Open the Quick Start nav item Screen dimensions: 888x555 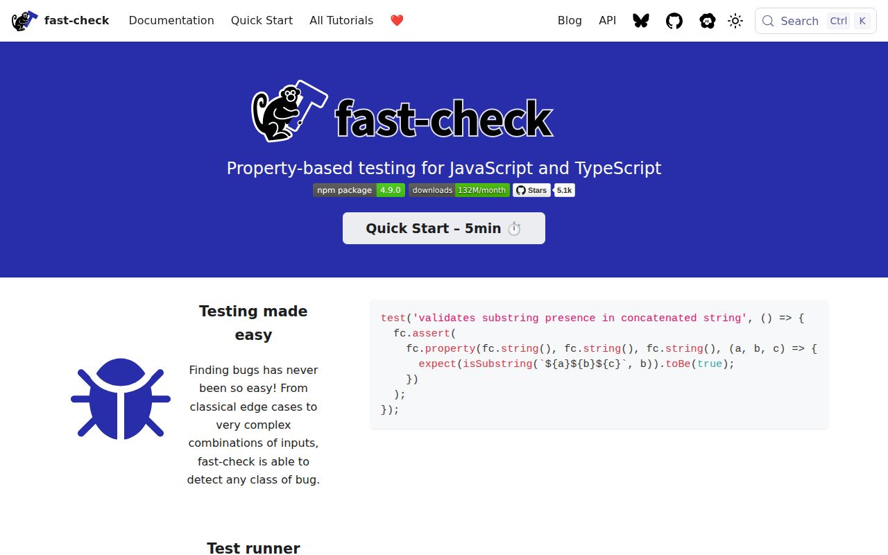(x=262, y=21)
